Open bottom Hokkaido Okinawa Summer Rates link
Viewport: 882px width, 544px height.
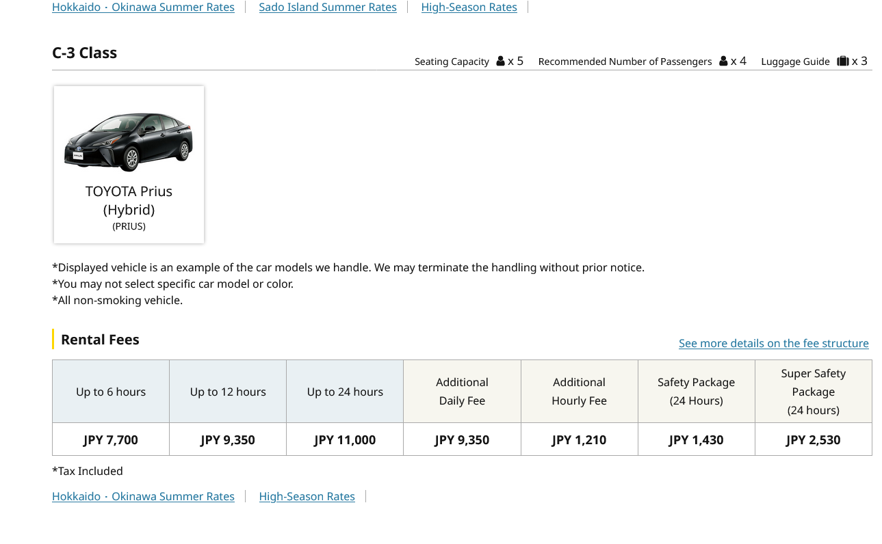pyautogui.click(x=143, y=496)
